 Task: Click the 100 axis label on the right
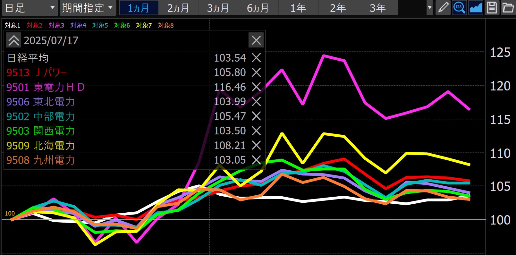pyautogui.click(x=500, y=220)
